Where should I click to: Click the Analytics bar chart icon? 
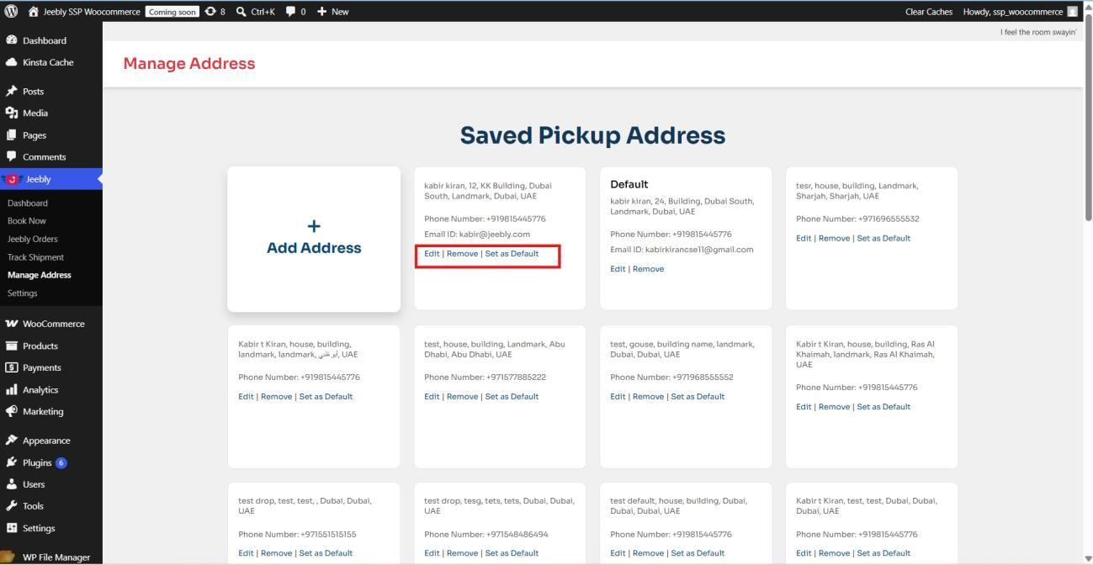pyautogui.click(x=12, y=389)
